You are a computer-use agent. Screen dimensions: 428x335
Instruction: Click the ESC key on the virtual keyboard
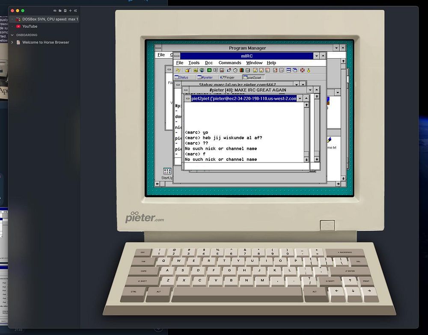point(143,252)
